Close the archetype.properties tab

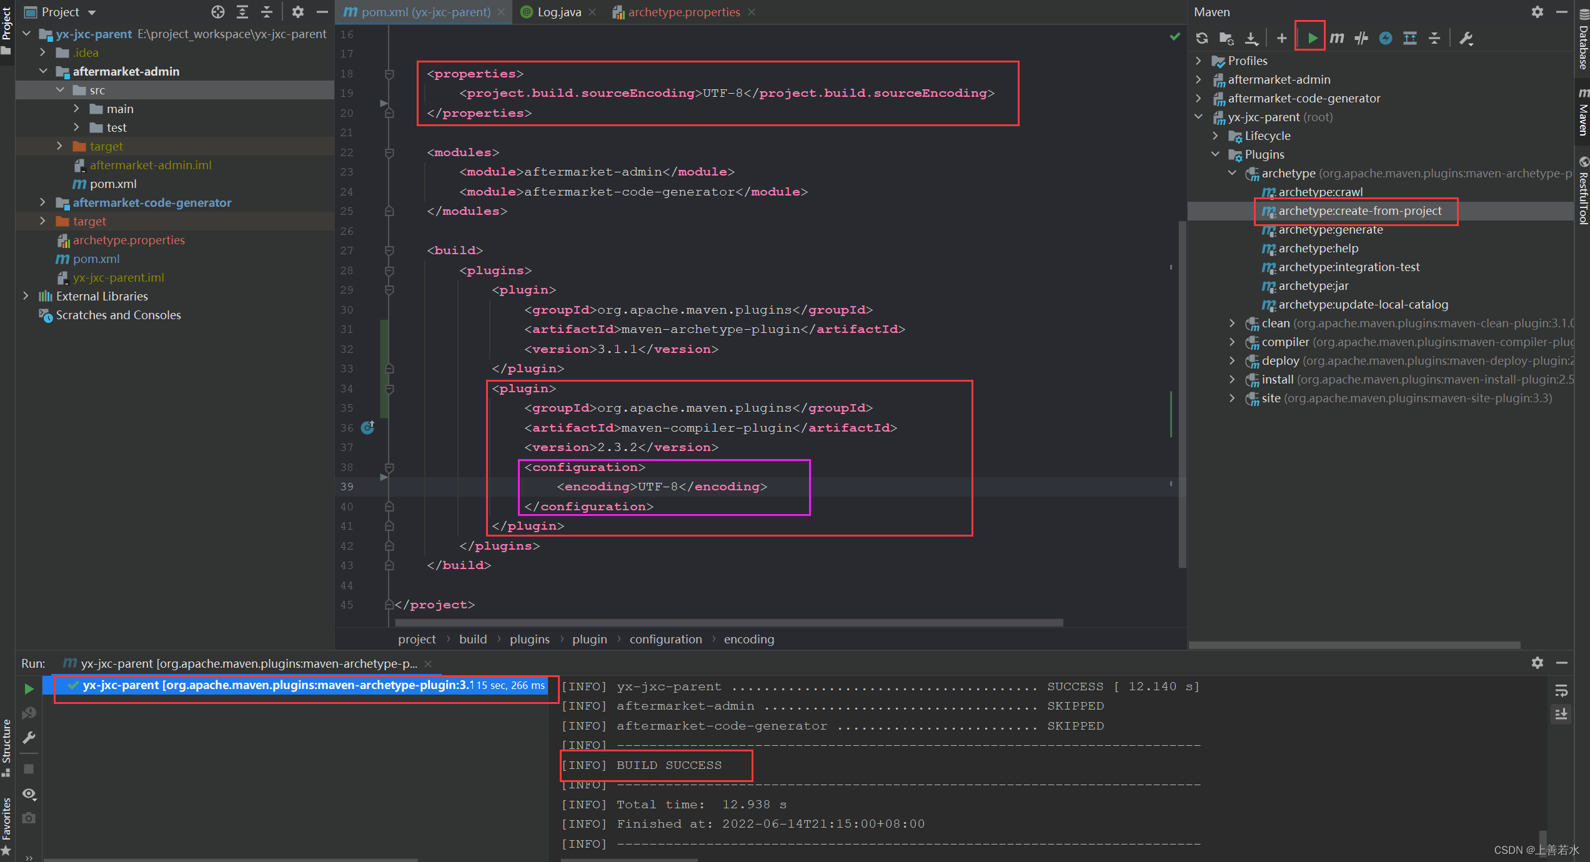(752, 12)
